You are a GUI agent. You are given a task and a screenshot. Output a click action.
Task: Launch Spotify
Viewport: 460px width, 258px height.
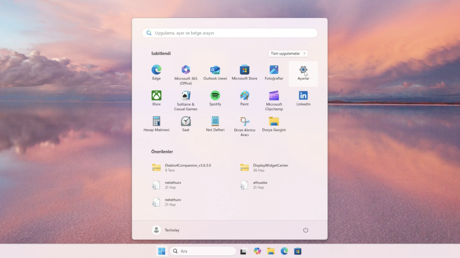pos(215,98)
